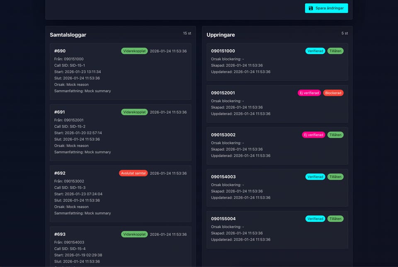Click the Vidarekopplat badge on call #690
Screen dimensions: 398x267
point(134,51)
